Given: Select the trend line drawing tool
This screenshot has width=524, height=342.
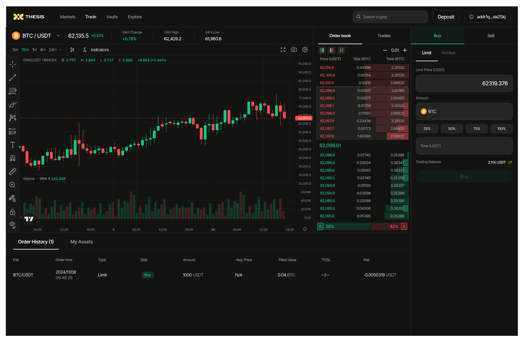Looking at the screenshot, I should [x=13, y=78].
